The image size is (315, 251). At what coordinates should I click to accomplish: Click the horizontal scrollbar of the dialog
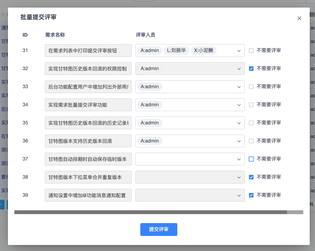coord(151,212)
